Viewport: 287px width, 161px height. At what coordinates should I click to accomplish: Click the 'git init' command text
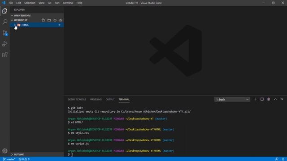pos(77,108)
